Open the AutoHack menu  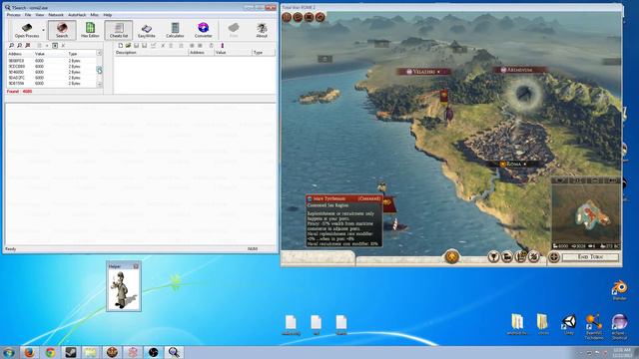(x=77, y=15)
